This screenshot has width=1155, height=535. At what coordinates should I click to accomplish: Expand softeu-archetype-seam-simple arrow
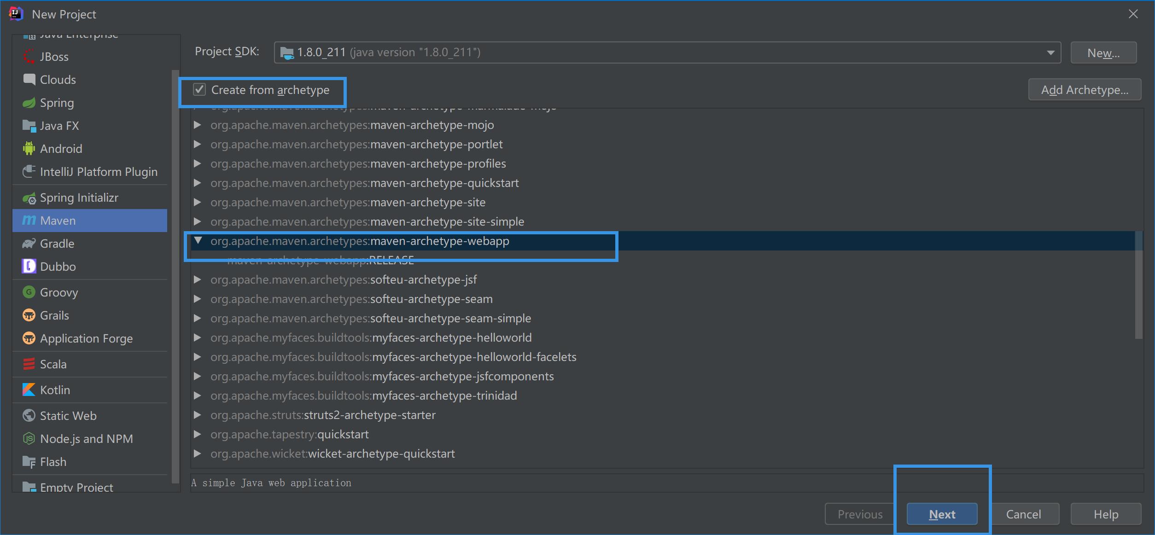point(198,318)
